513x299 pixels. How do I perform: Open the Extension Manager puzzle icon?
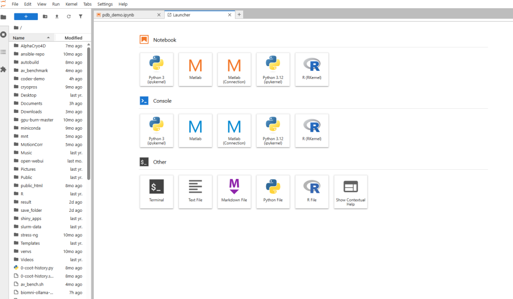click(3, 69)
